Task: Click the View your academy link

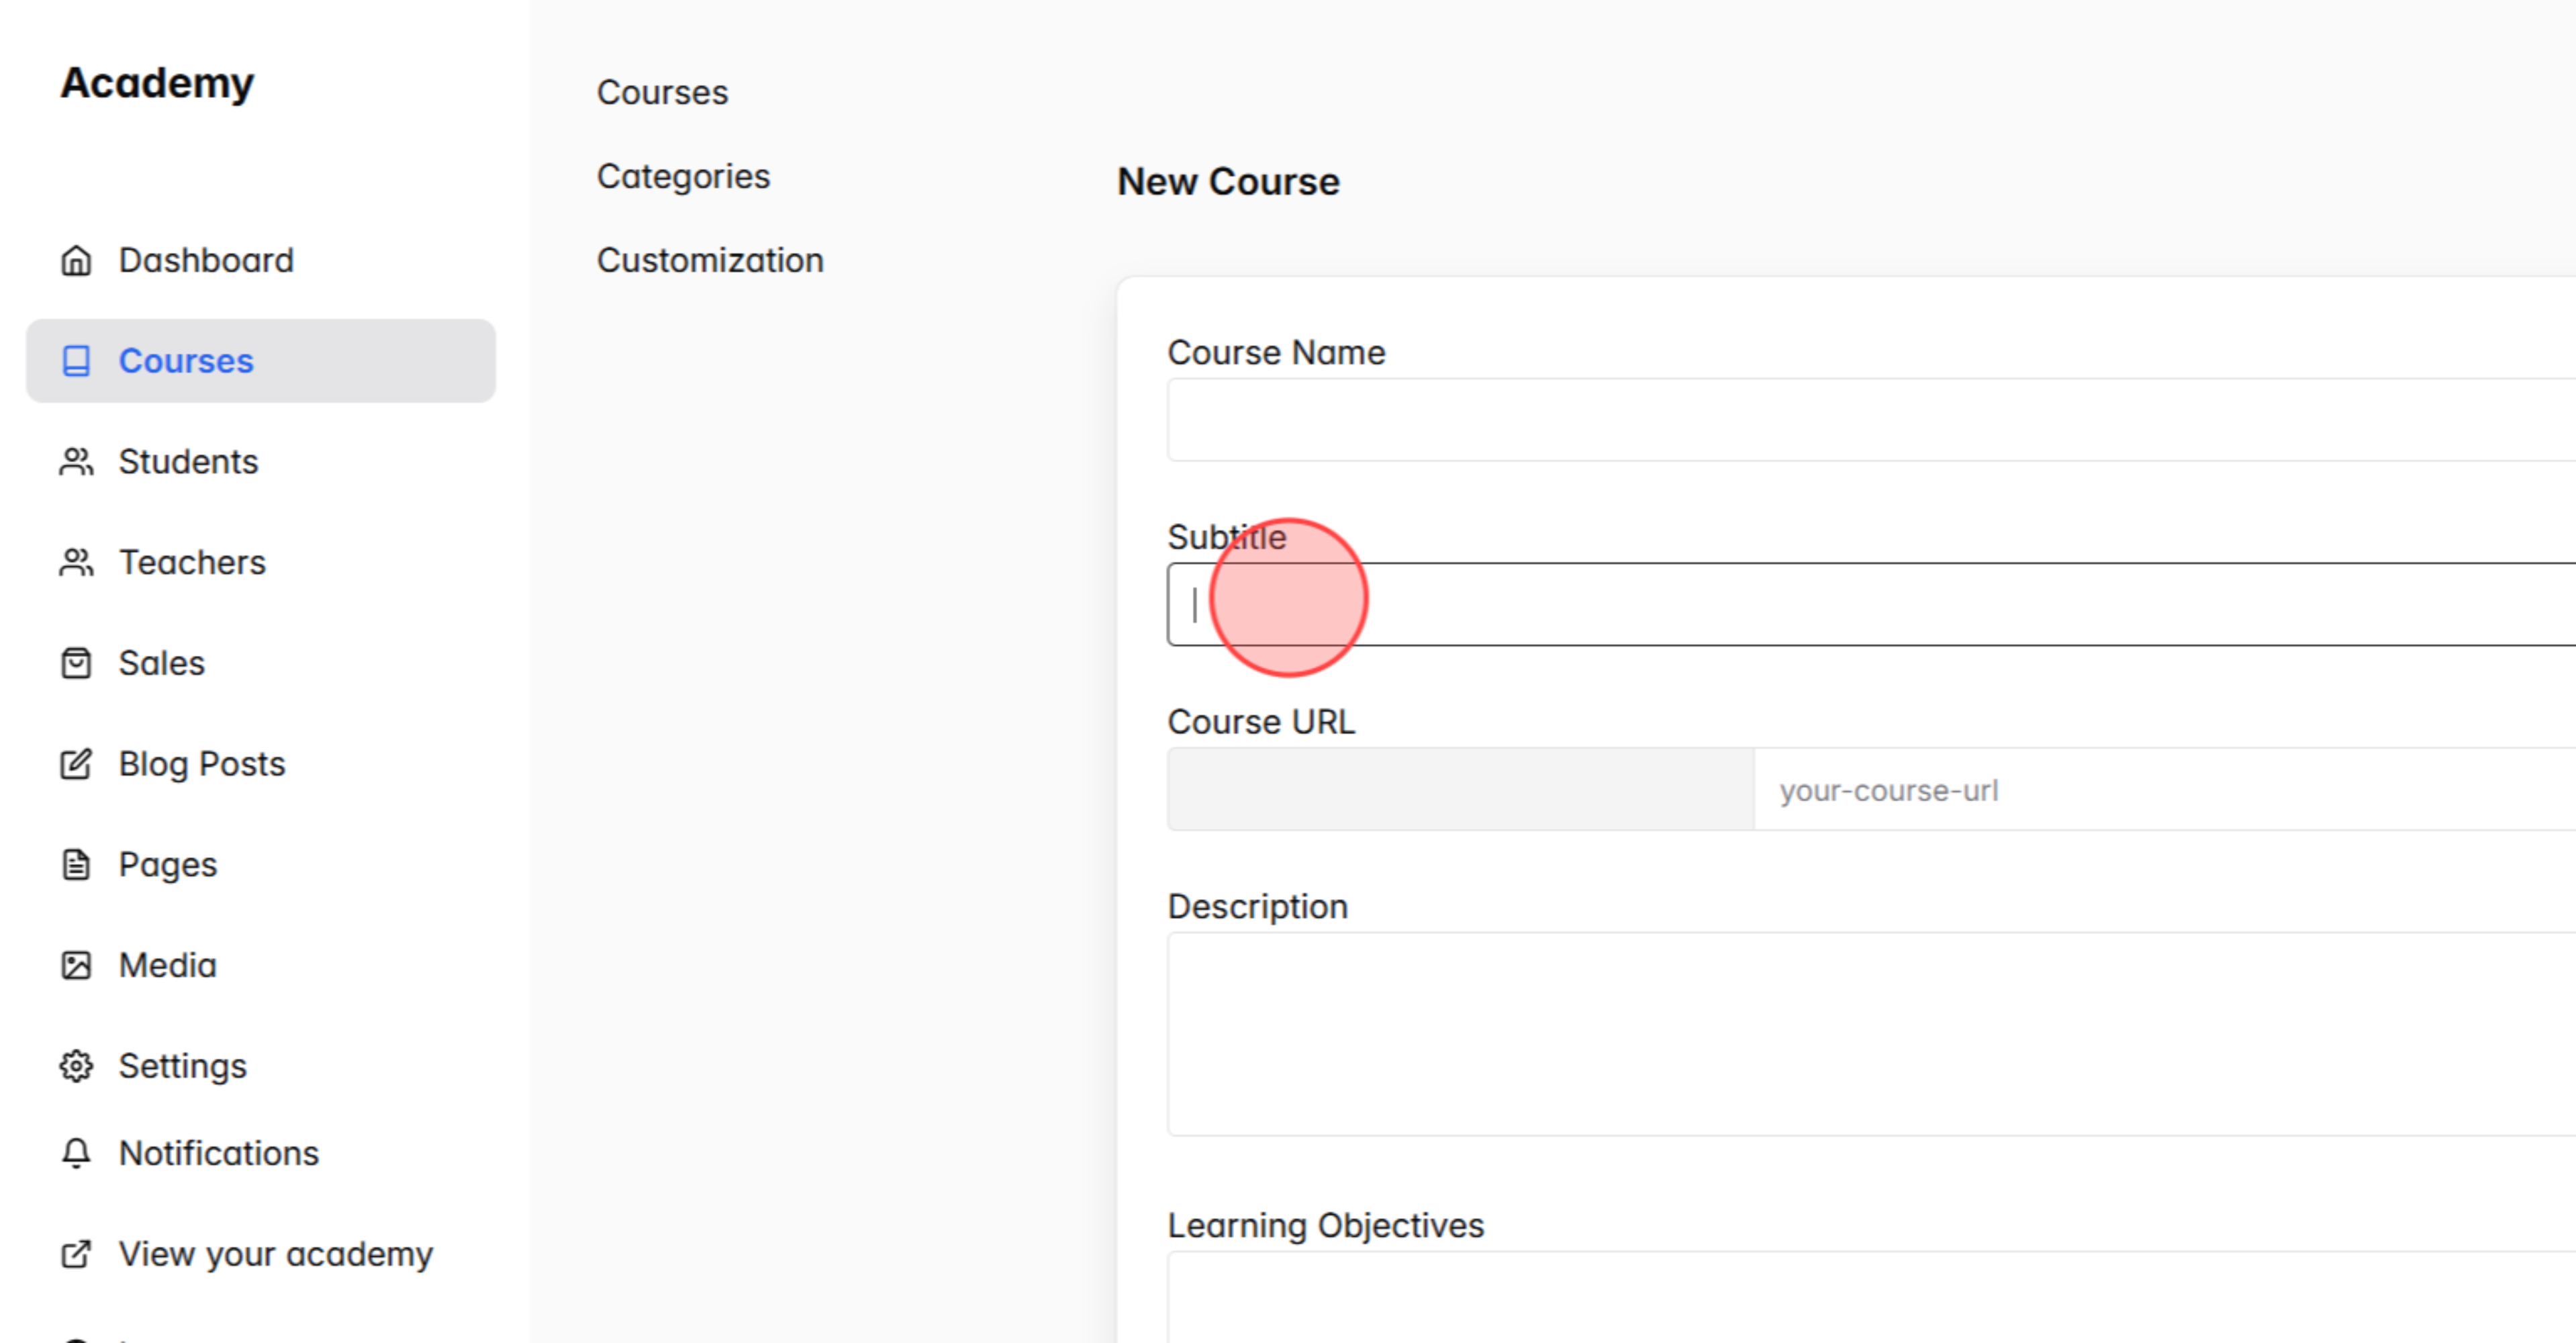Action: pos(274,1254)
